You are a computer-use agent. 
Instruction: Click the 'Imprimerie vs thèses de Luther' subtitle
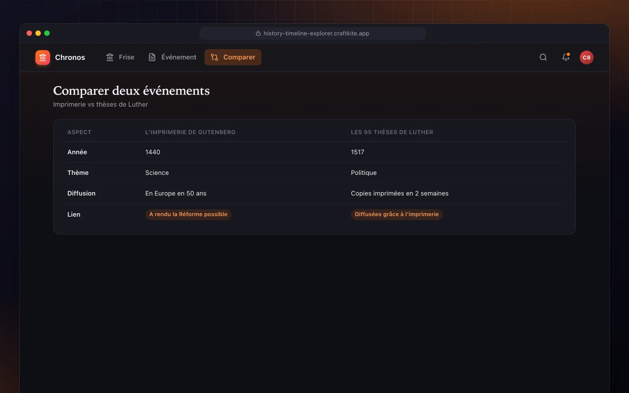point(100,104)
